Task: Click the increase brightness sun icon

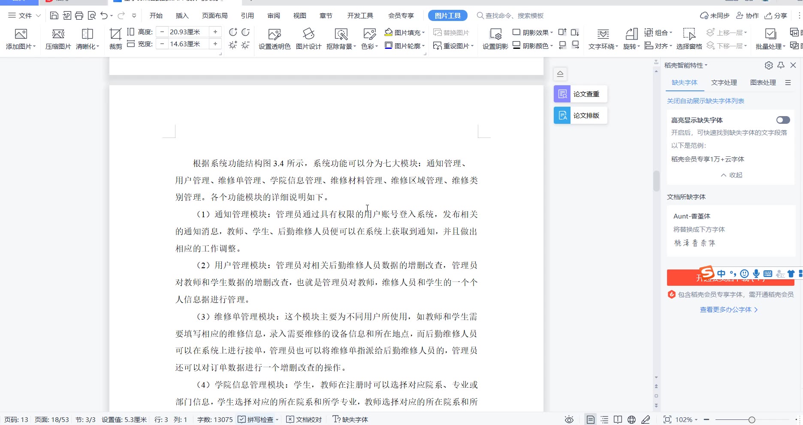Action: click(233, 45)
